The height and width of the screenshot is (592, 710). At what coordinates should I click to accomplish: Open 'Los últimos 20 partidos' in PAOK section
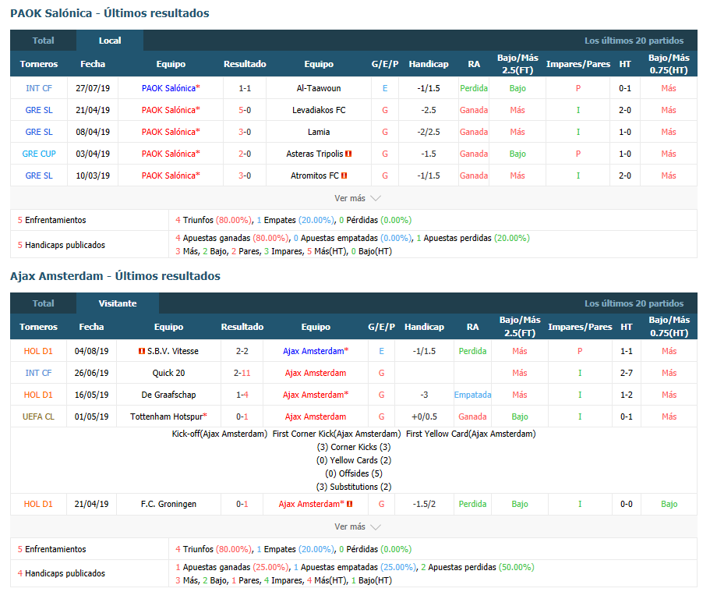[x=634, y=41]
